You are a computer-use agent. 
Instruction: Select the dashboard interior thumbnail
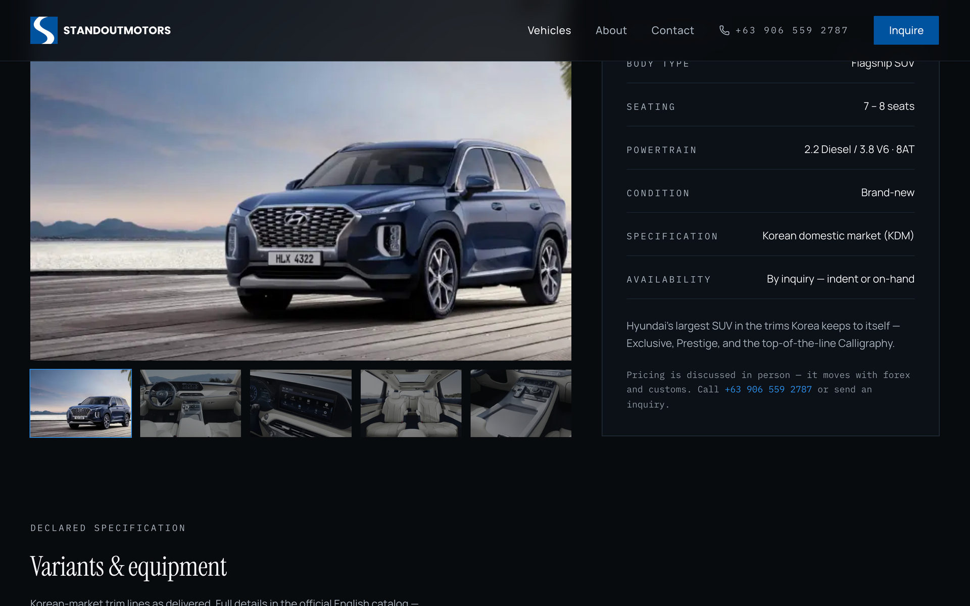[190, 403]
